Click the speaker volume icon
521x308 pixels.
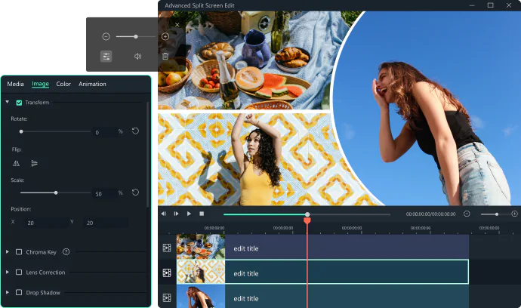point(137,56)
